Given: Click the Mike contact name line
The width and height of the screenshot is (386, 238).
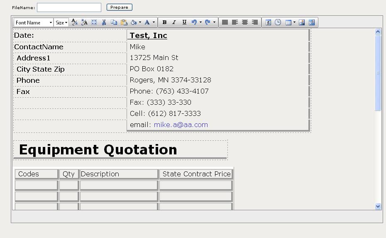Looking at the screenshot, I should [137, 47].
